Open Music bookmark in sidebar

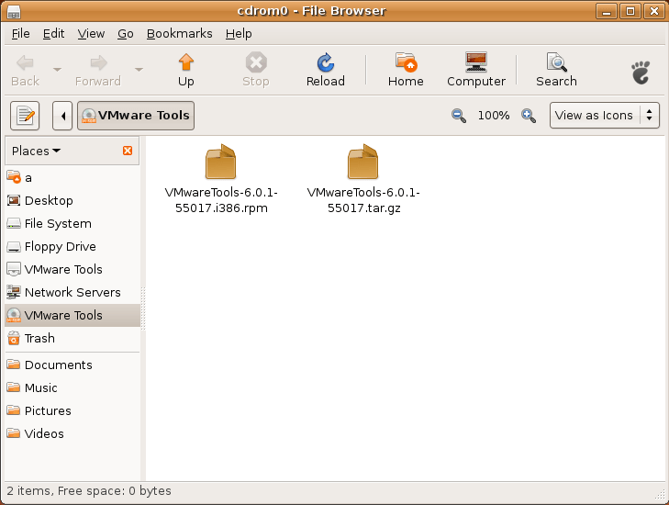click(x=72, y=388)
